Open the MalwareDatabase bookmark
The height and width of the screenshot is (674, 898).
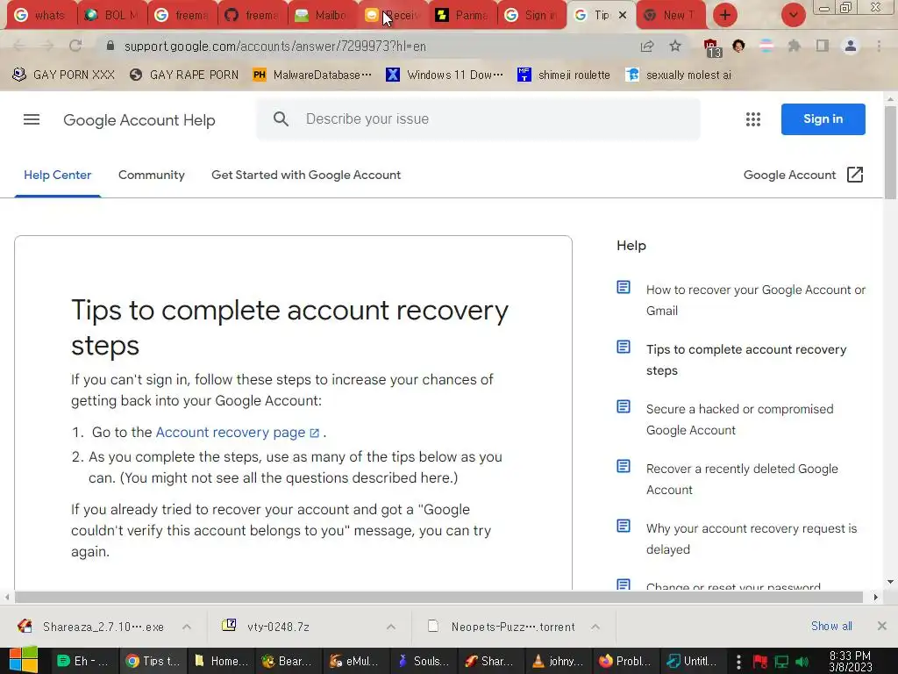click(x=312, y=75)
